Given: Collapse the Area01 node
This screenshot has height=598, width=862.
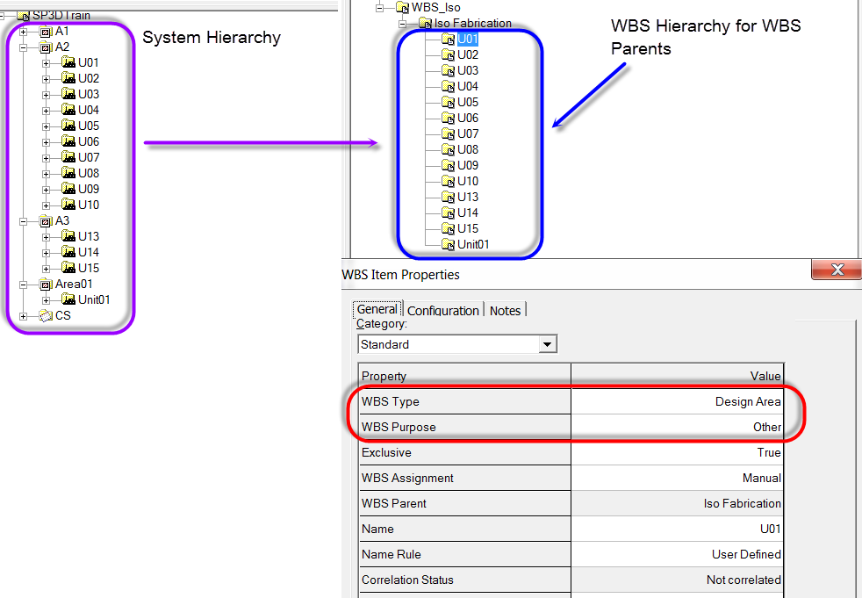Looking at the screenshot, I should click(x=23, y=285).
